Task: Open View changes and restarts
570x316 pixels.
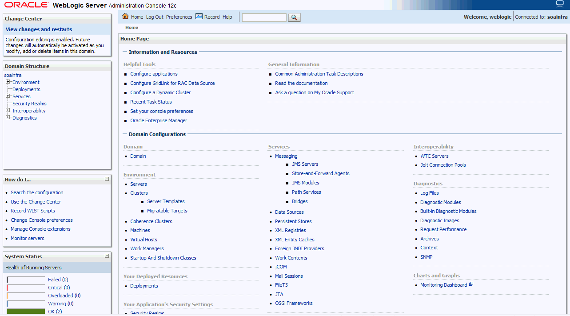Action: (39, 29)
